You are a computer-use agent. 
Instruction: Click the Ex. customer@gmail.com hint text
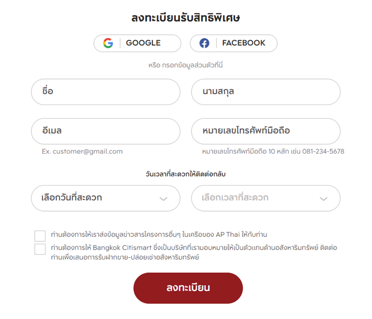82,152
